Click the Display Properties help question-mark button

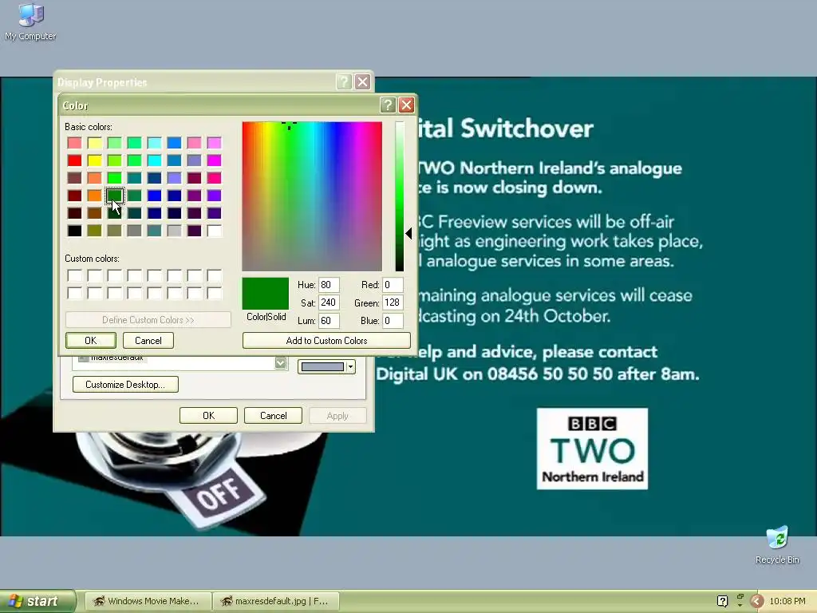point(344,82)
